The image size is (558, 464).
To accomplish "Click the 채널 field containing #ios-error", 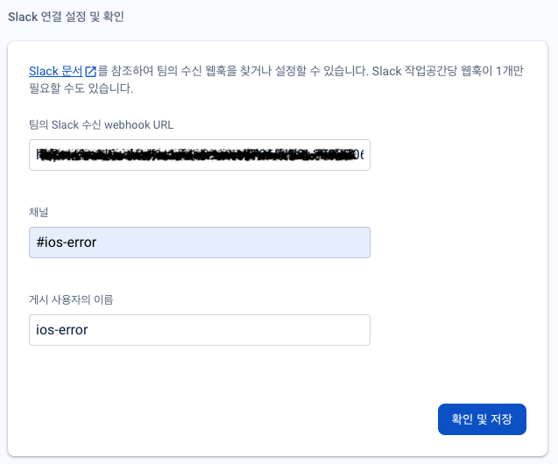I will 200,243.
